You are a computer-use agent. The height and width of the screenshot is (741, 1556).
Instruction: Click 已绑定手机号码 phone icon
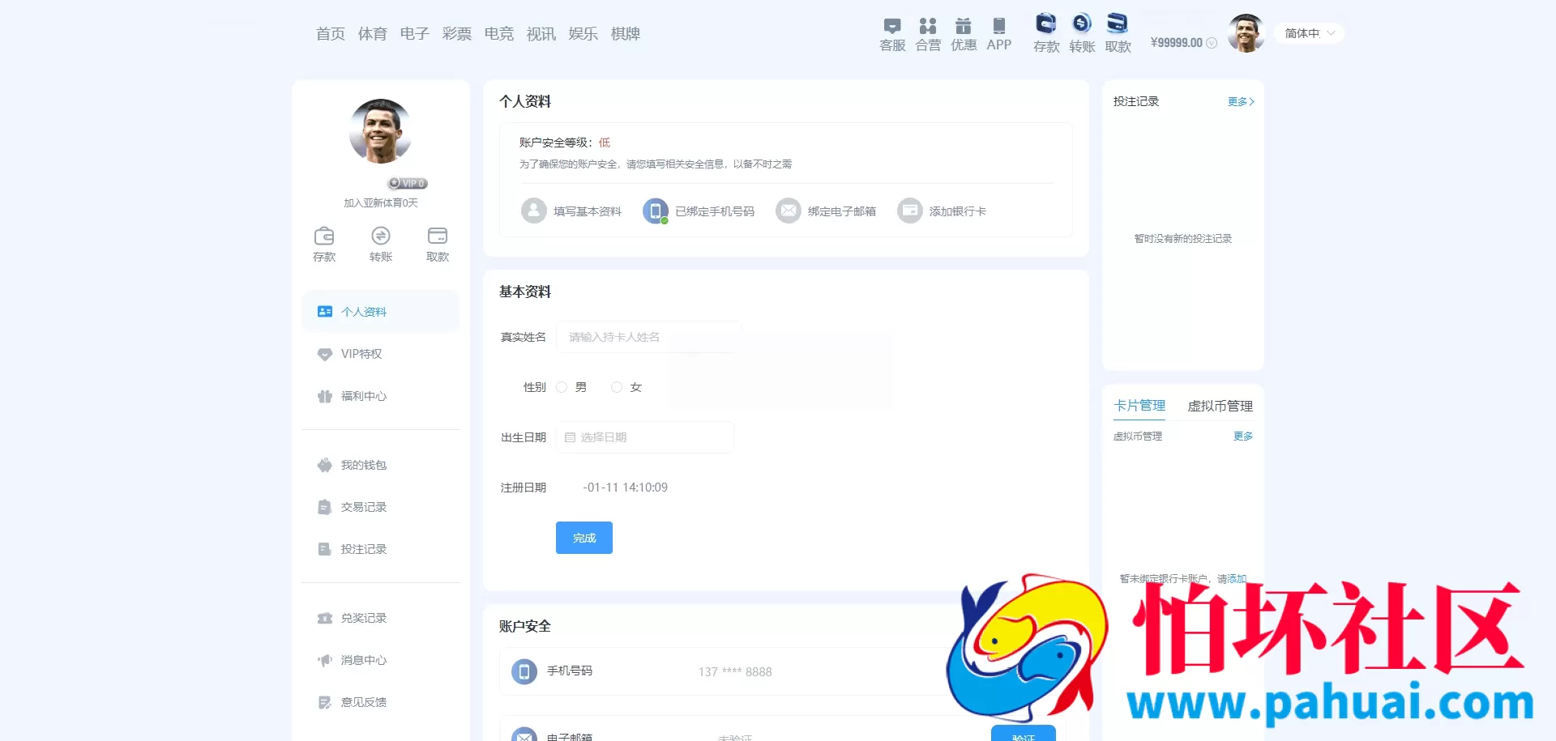pos(656,211)
